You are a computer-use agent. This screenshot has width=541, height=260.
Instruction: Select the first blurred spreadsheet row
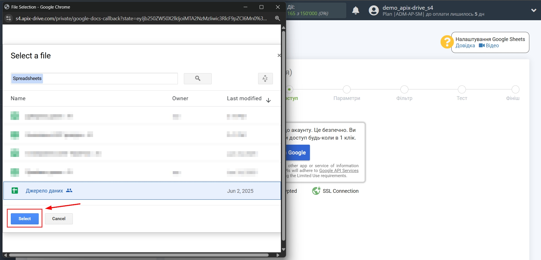(x=142, y=116)
